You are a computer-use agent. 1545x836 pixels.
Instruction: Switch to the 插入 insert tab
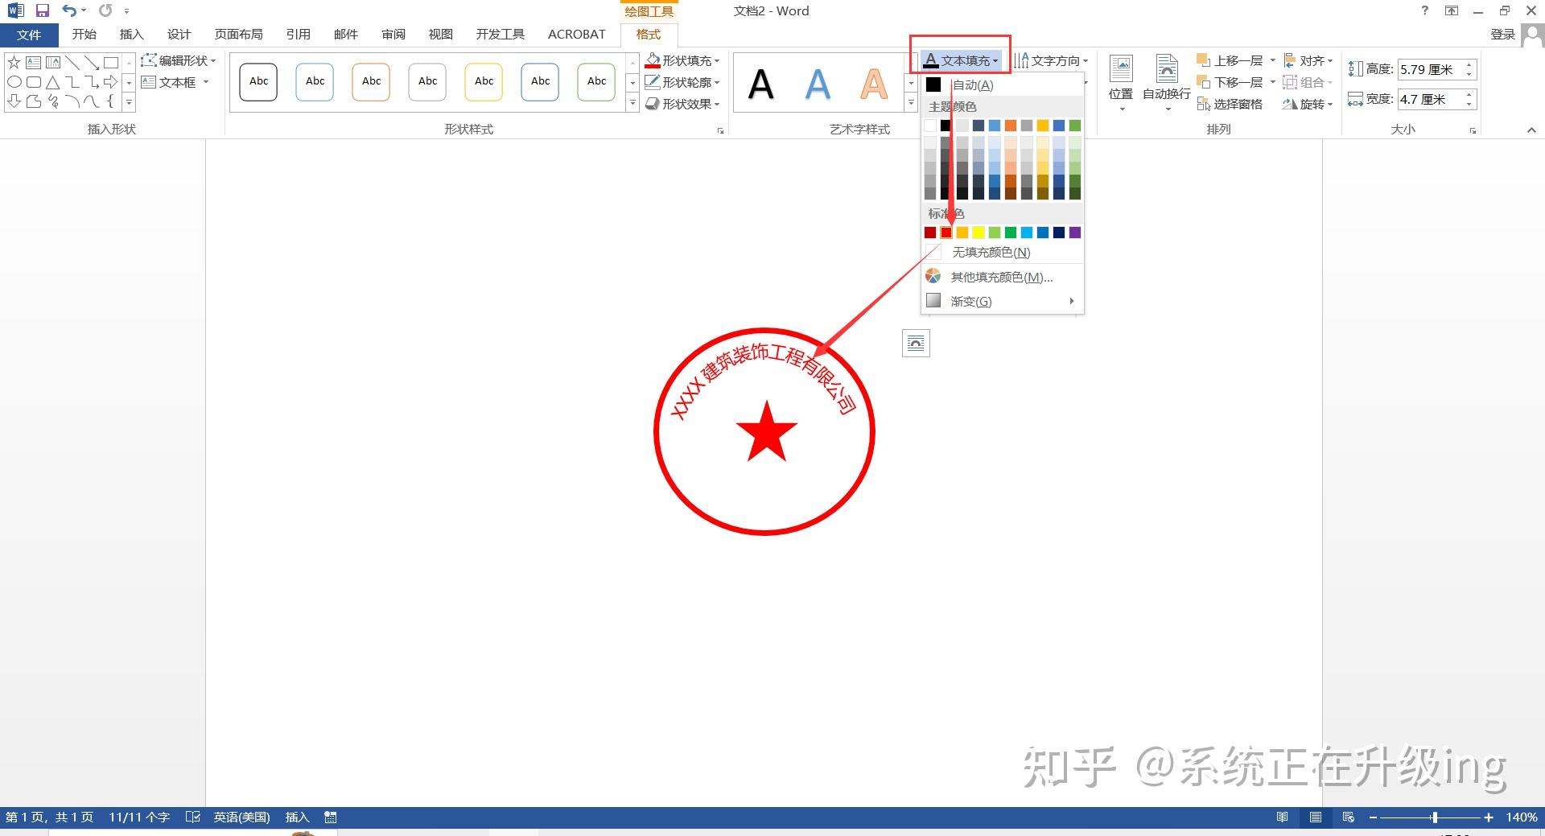point(131,35)
